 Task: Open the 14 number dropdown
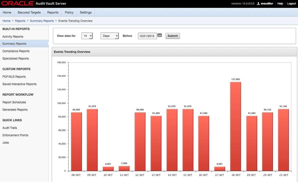tap(87, 36)
